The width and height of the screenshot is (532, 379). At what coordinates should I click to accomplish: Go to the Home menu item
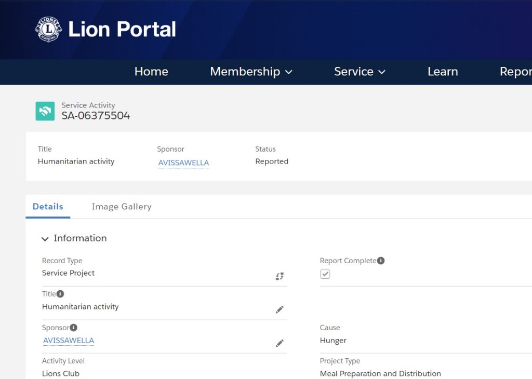tap(151, 72)
